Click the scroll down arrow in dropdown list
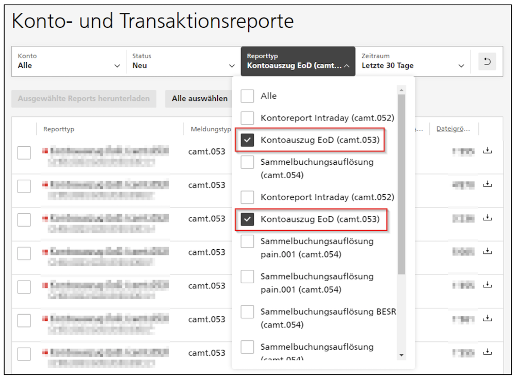This screenshot has height=379, width=516. click(401, 355)
